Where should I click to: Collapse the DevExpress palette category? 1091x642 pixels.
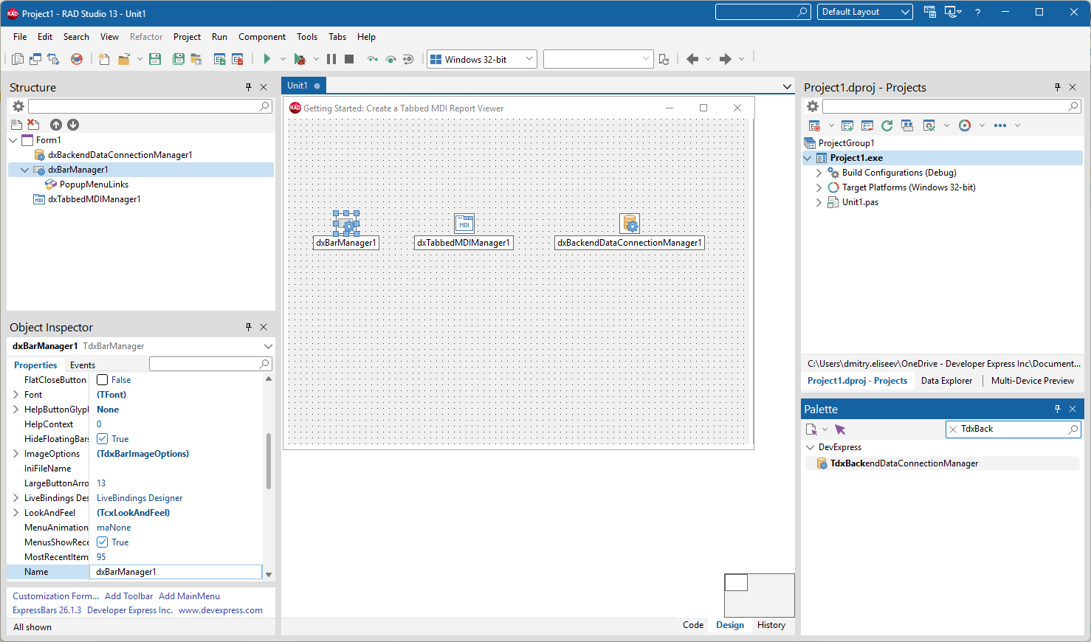tap(810, 447)
